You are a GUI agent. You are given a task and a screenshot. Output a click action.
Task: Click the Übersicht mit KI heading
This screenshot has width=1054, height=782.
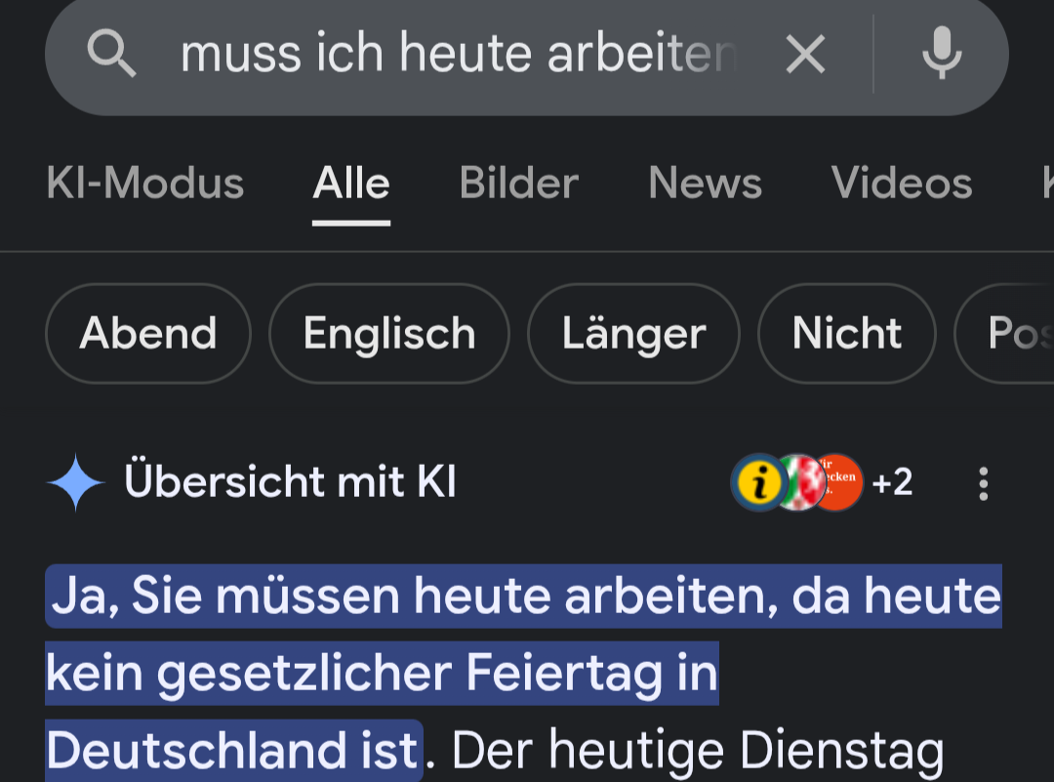(290, 482)
